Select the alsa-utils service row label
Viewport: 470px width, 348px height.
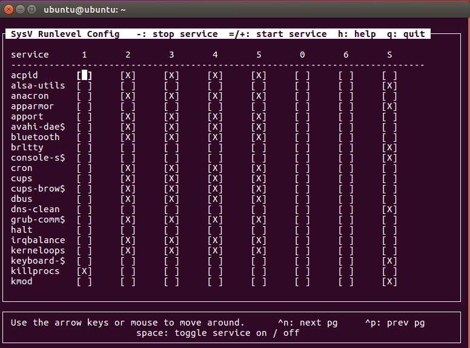pos(38,86)
